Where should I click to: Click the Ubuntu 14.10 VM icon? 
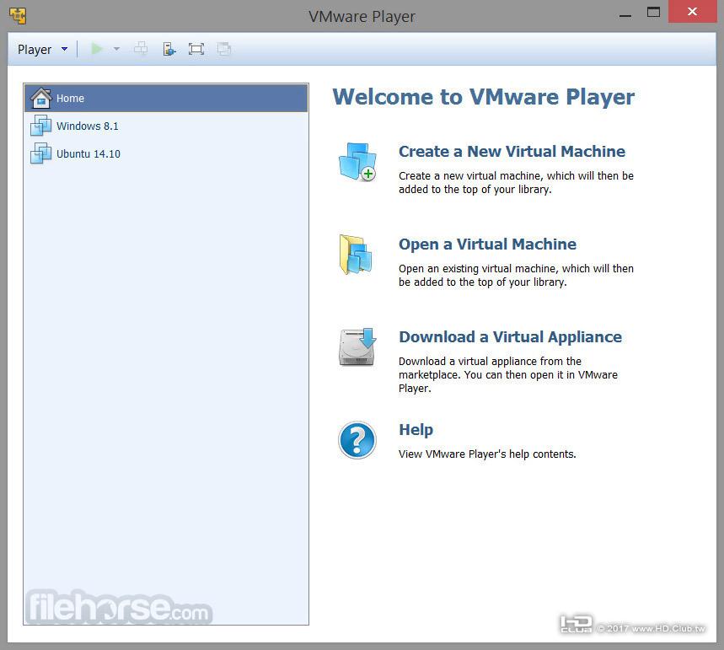40,153
